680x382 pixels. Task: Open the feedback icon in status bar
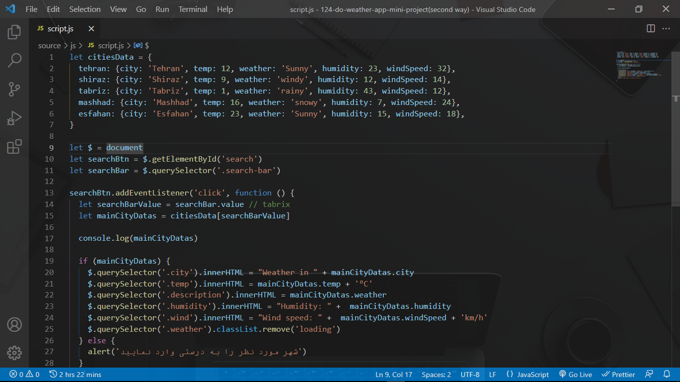(649, 375)
